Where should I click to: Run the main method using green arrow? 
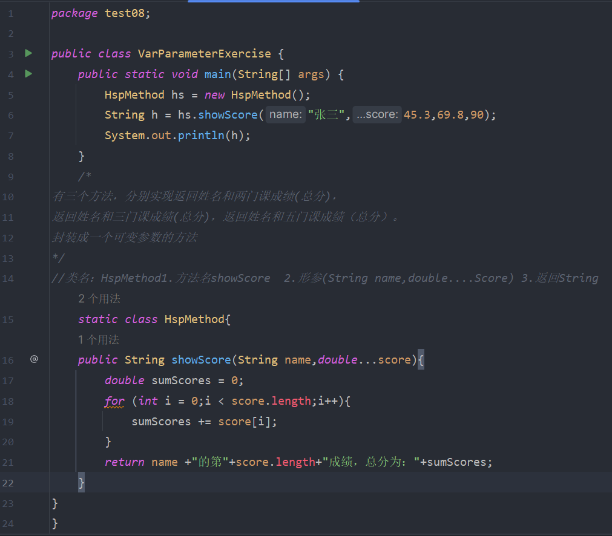click(28, 74)
